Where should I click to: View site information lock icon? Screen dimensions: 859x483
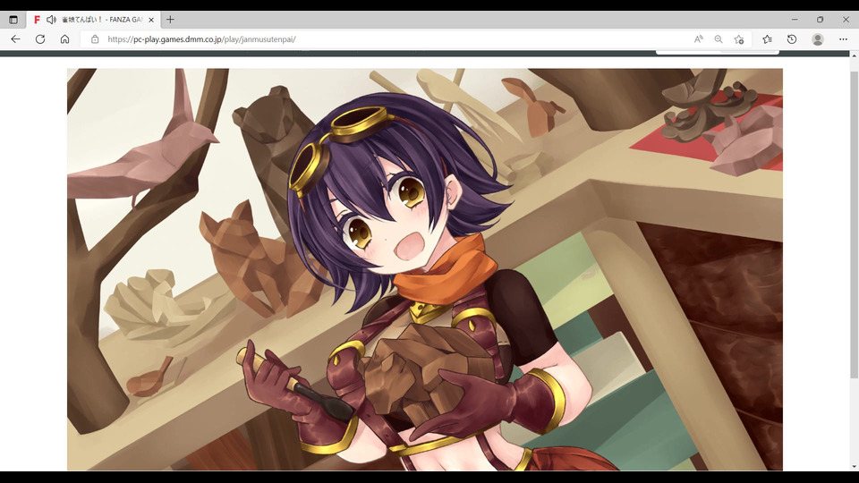(x=95, y=39)
